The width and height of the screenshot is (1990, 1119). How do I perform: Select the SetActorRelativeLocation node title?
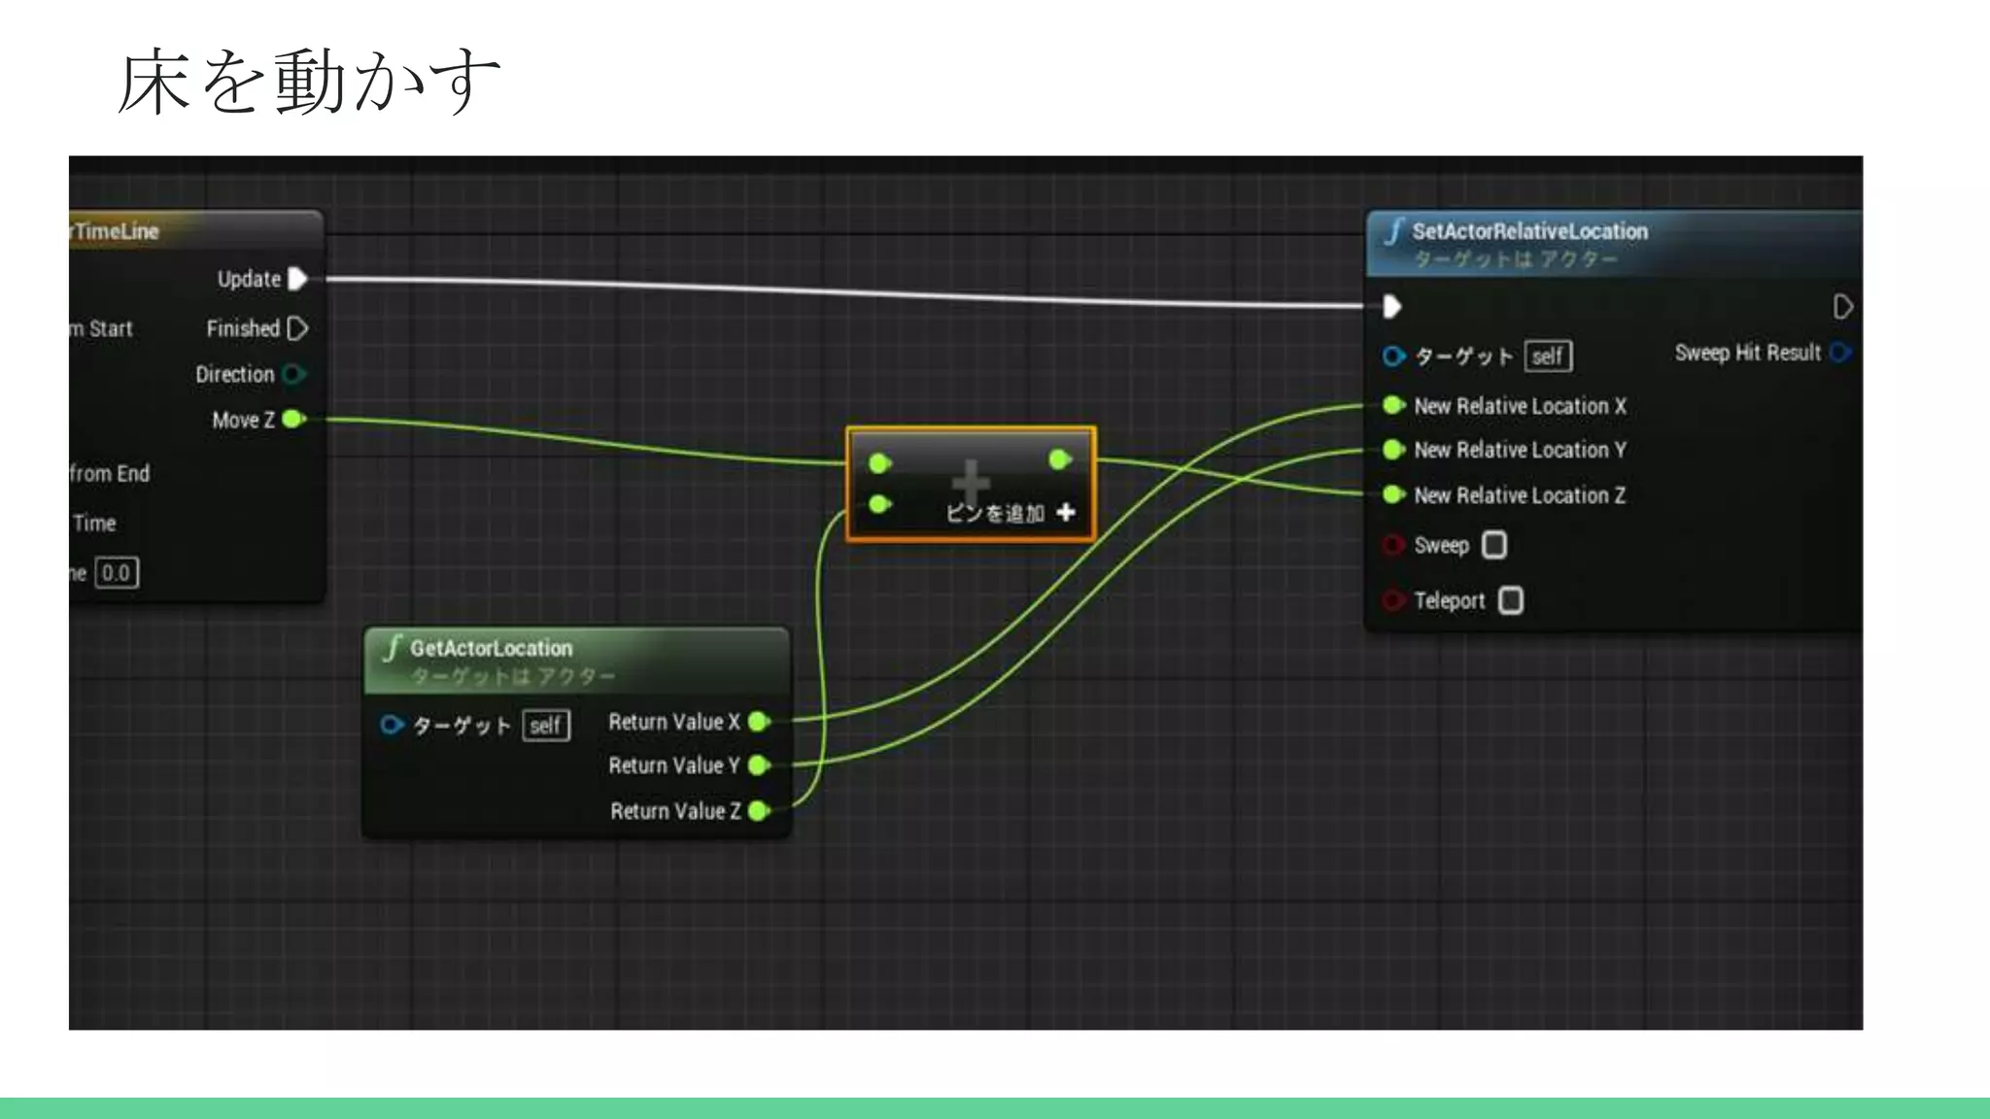(1529, 232)
